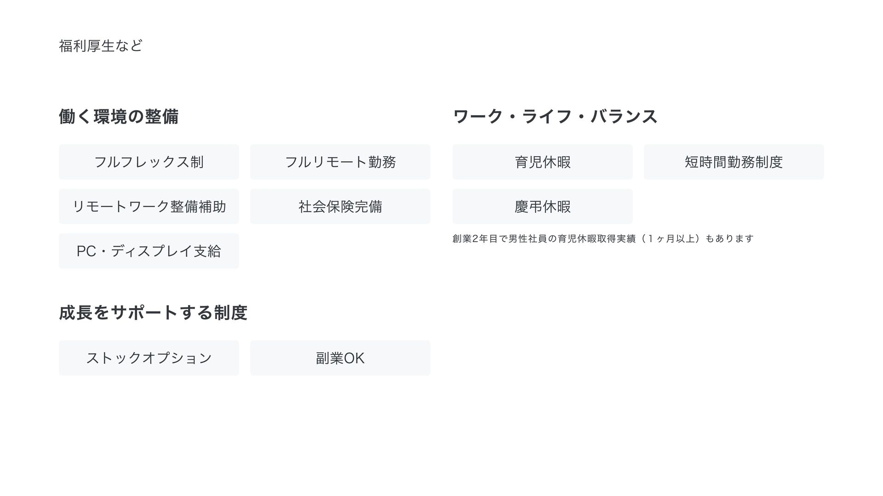Click 1ヶ月以上 in the footnote text
883x496 pixels.
tap(671, 238)
